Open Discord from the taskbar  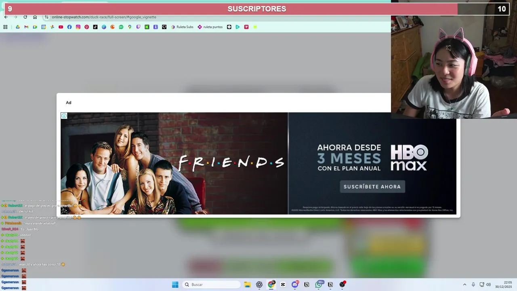click(295, 285)
